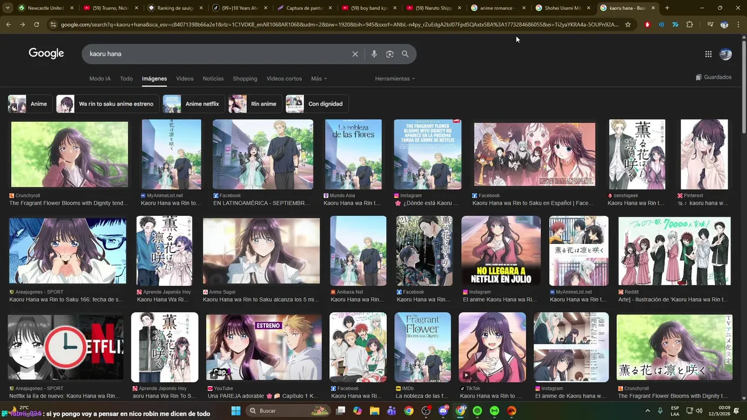The image size is (747, 420).
Task: Open File Explorer from the taskbar
Action: [375, 411]
